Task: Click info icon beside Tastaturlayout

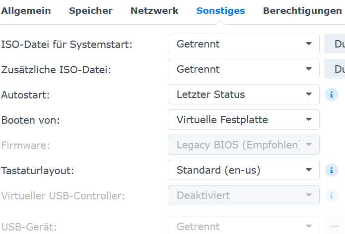Action: [x=331, y=170]
